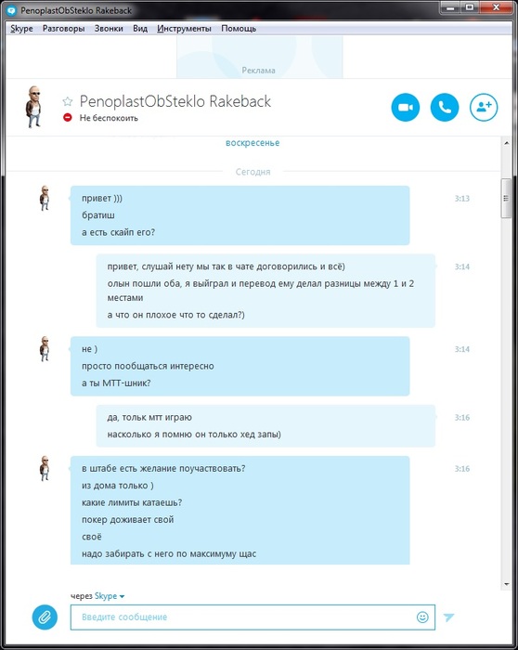
Task: Open the Вид menu
Action: [x=140, y=29]
